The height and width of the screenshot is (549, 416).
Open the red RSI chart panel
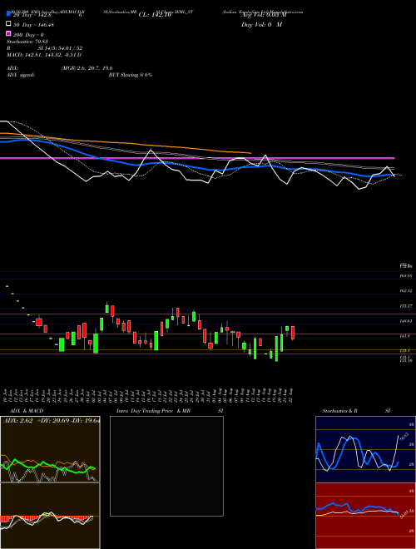click(x=365, y=516)
